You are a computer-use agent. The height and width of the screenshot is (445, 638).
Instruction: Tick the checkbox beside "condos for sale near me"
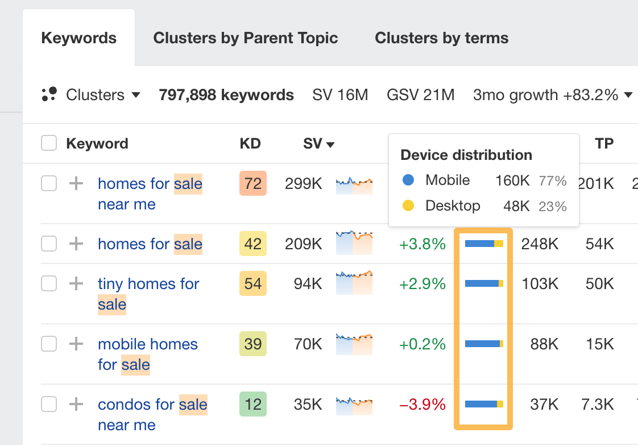(49, 404)
